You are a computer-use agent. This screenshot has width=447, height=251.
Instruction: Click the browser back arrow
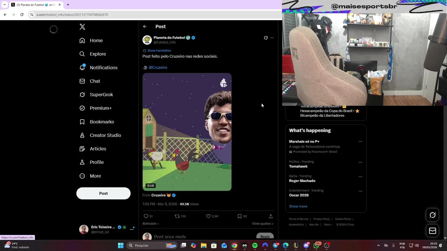pyautogui.click(x=5, y=15)
